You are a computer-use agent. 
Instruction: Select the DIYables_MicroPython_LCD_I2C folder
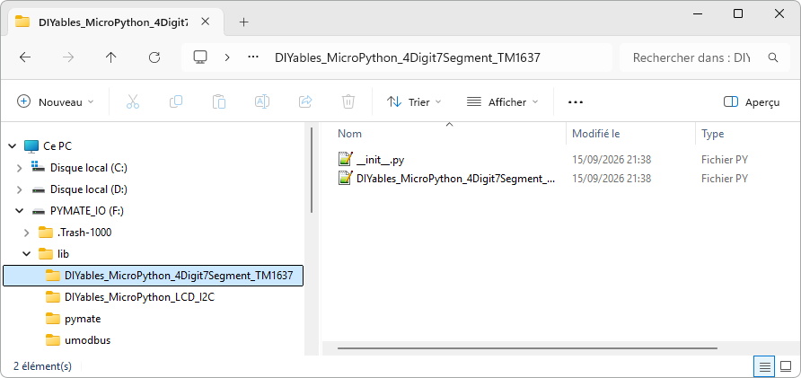click(x=139, y=297)
